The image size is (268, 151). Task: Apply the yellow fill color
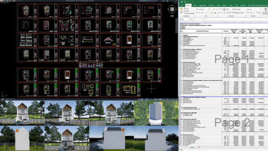point(211,13)
